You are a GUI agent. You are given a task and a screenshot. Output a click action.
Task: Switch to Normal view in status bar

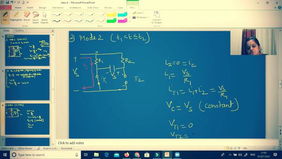tap(227, 148)
